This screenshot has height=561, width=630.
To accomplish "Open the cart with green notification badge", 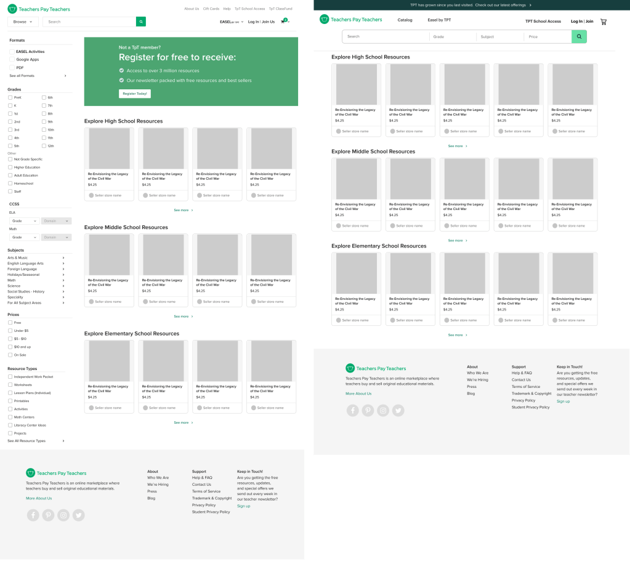I will tap(284, 22).
